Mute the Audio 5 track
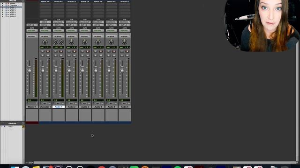 pyautogui.click(x=114, y=56)
